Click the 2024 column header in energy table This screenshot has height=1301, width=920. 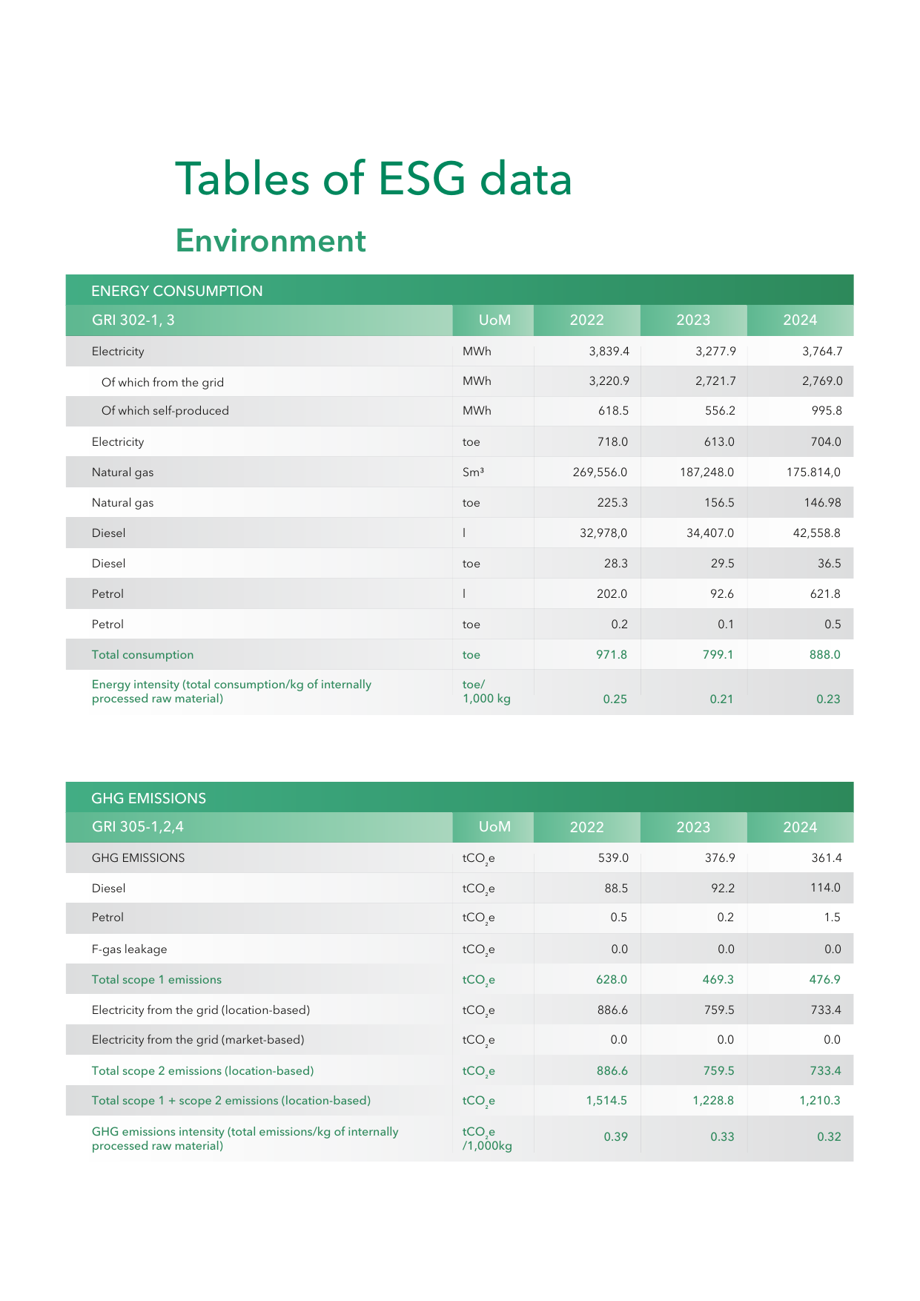[x=800, y=320]
